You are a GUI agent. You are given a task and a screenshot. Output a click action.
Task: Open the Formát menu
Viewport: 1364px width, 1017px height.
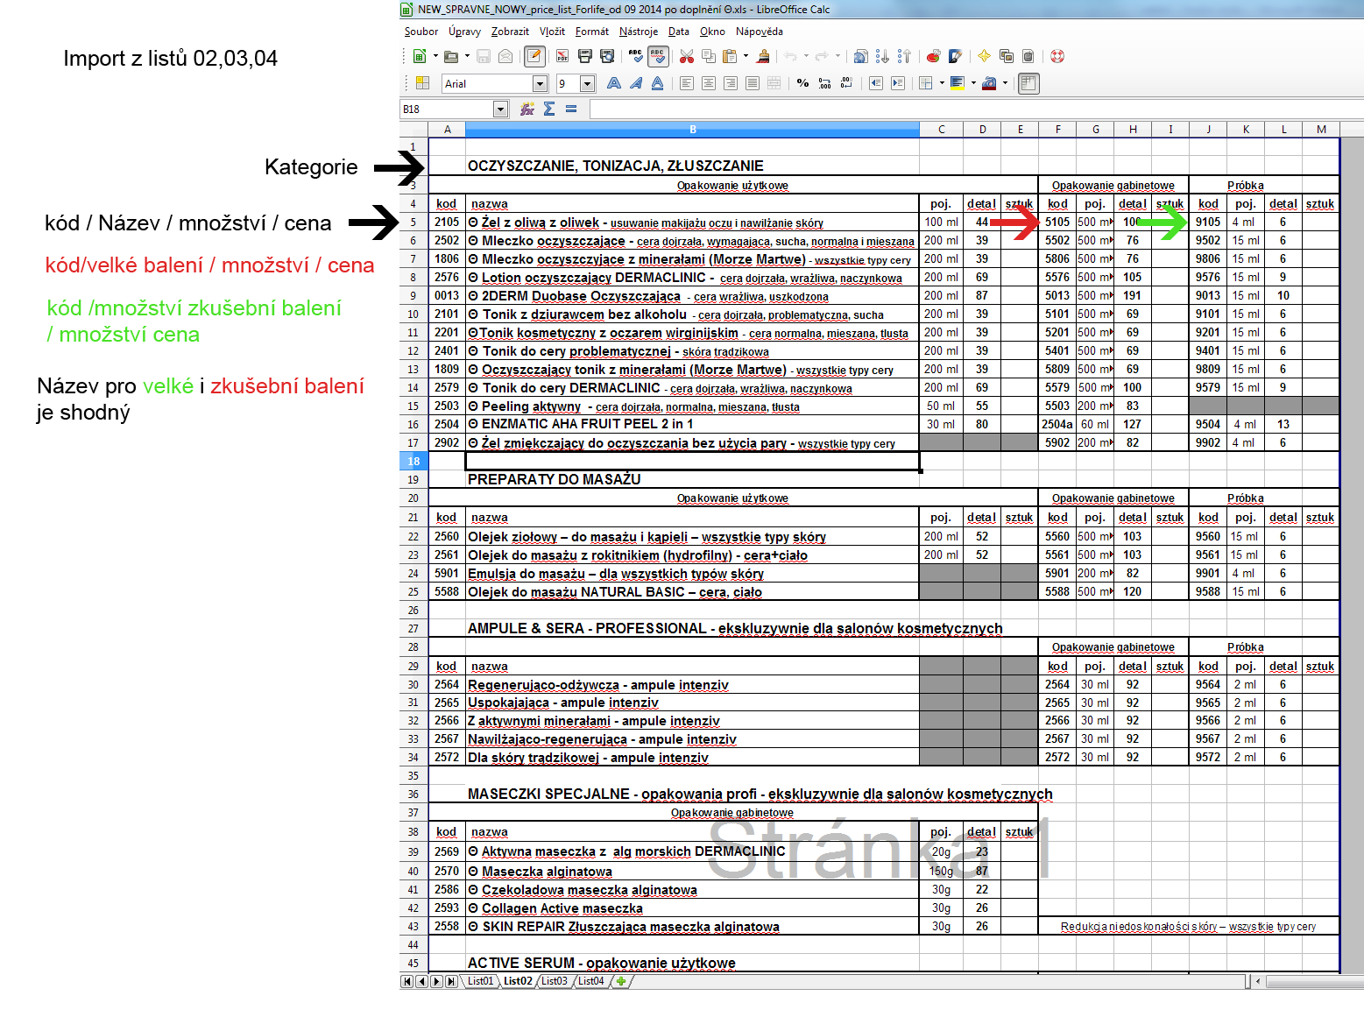click(592, 32)
